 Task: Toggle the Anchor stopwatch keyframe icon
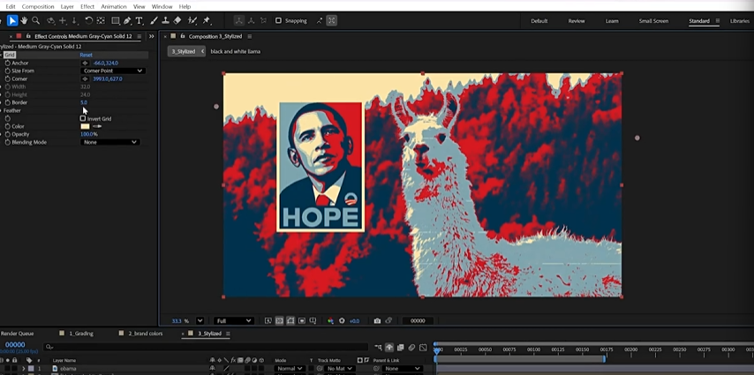8,64
